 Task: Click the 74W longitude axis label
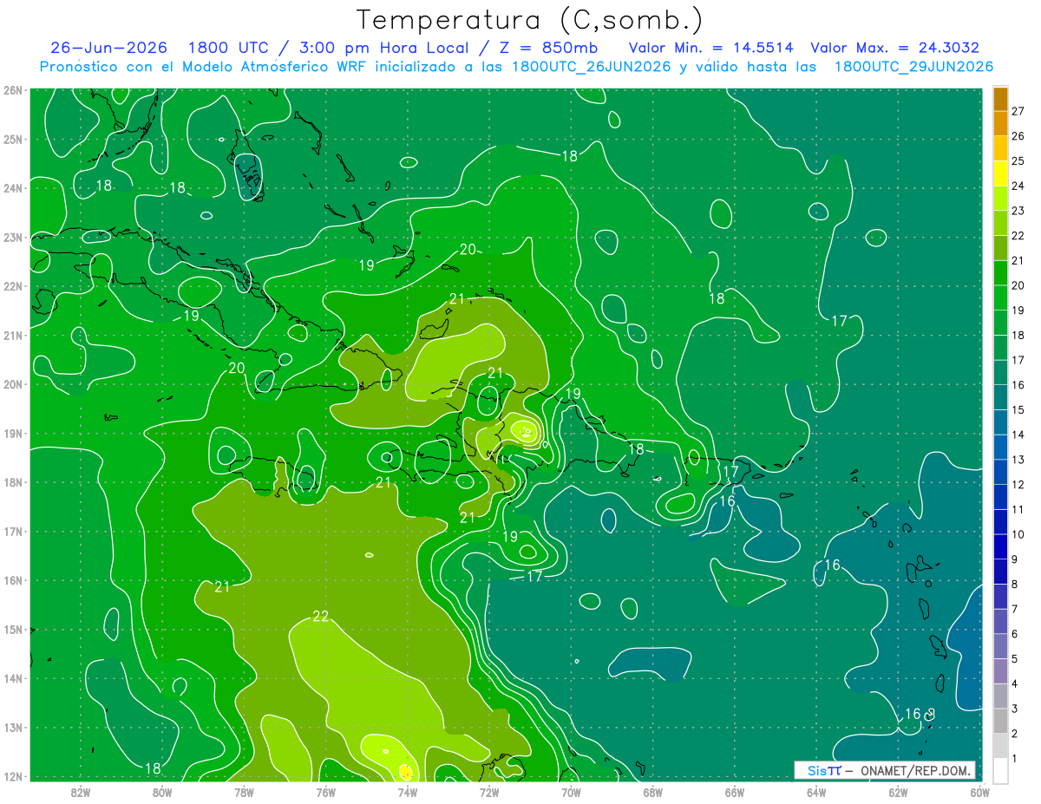[x=408, y=793]
